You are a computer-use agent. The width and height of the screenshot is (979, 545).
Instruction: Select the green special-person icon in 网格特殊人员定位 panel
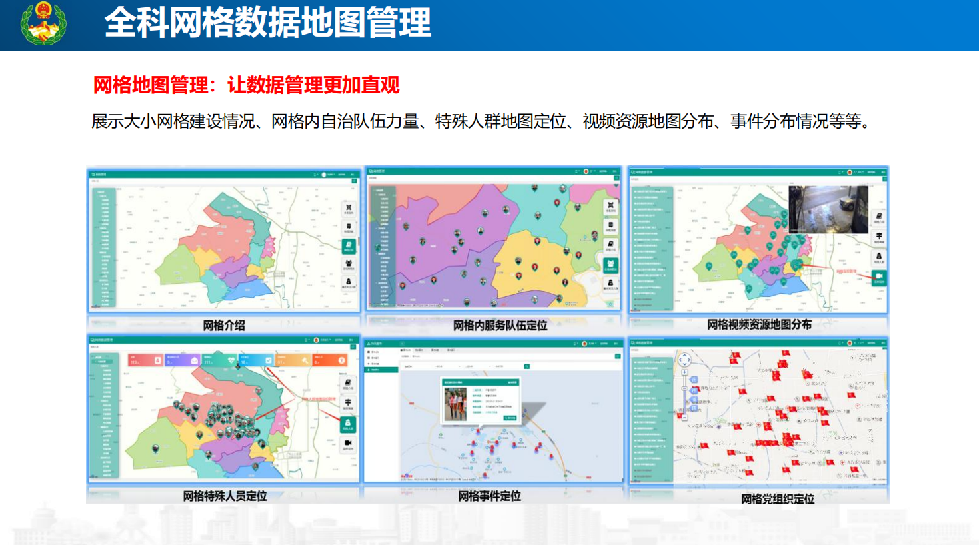[x=347, y=424]
